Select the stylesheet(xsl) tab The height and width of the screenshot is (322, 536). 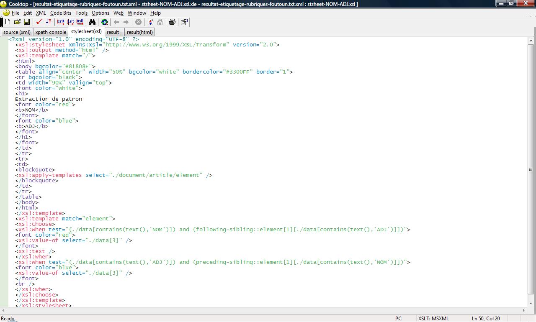86,31
